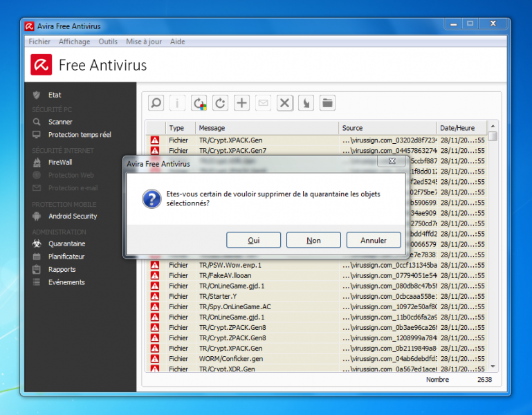
Task: Click the Annuler button in dialog
Action: pyautogui.click(x=374, y=240)
